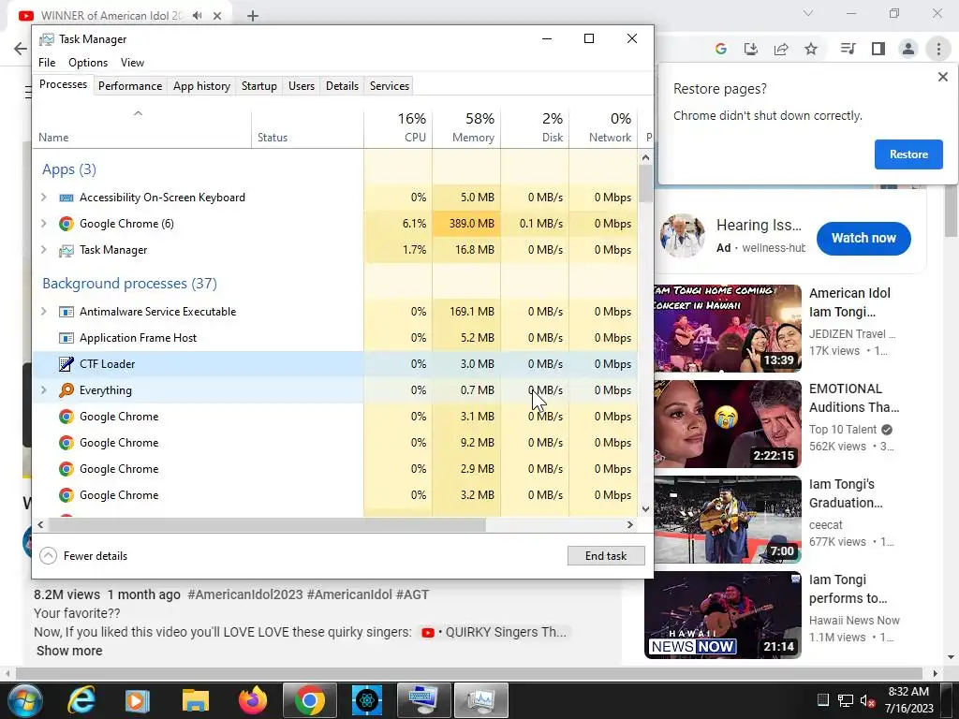Open the Details tab
959x719 pixels.
pyautogui.click(x=342, y=86)
